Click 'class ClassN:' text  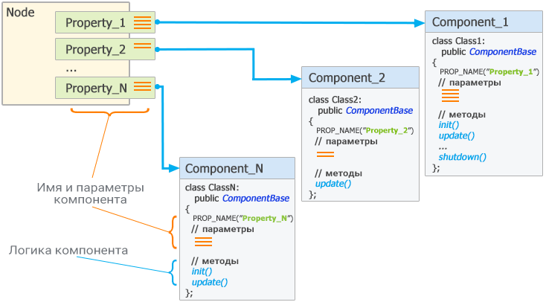212,187
